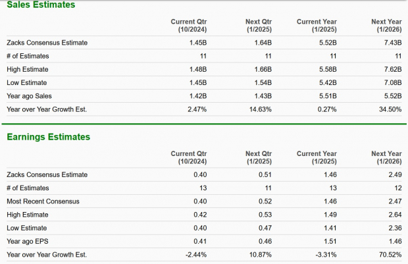
Task: Click Year over Year Growth Est. in Sales table
Action: (47, 109)
